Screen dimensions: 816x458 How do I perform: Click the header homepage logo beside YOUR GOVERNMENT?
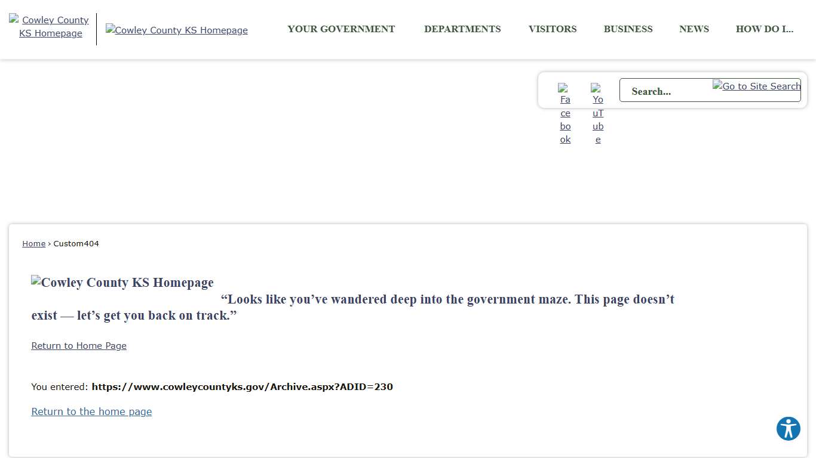(177, 30)
